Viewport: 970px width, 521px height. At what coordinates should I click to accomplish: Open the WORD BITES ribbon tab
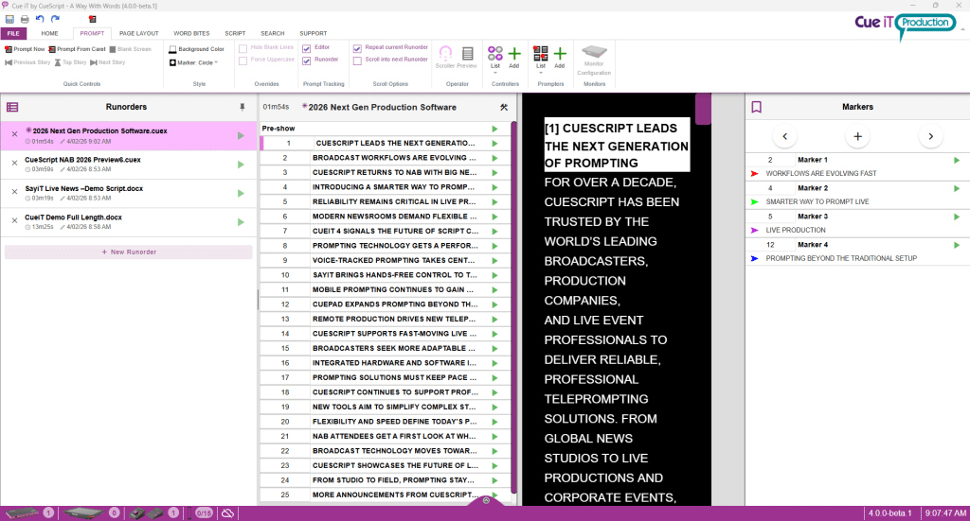pos(191,33)
